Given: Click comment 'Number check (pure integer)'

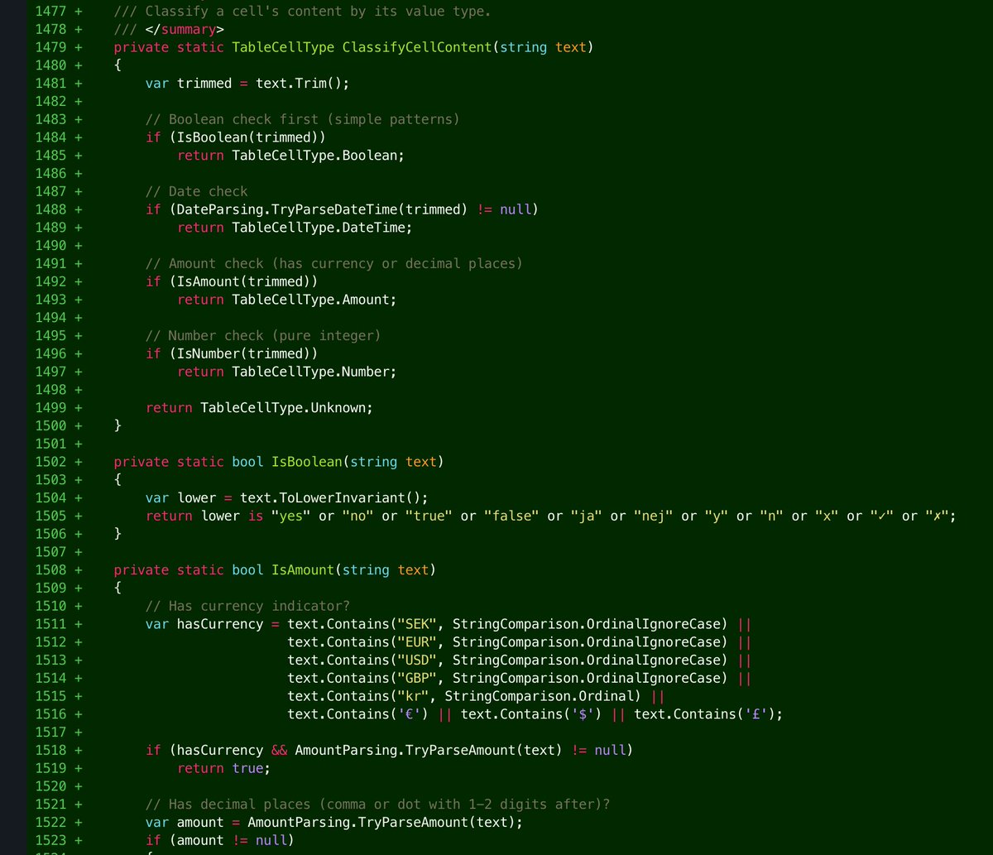Looking at the screenshot, I should pos(263,335).
